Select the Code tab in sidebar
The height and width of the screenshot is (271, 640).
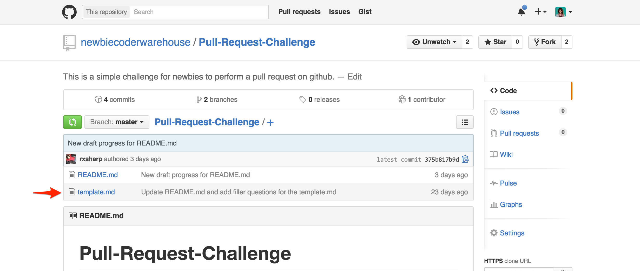[x=508, y=91]
